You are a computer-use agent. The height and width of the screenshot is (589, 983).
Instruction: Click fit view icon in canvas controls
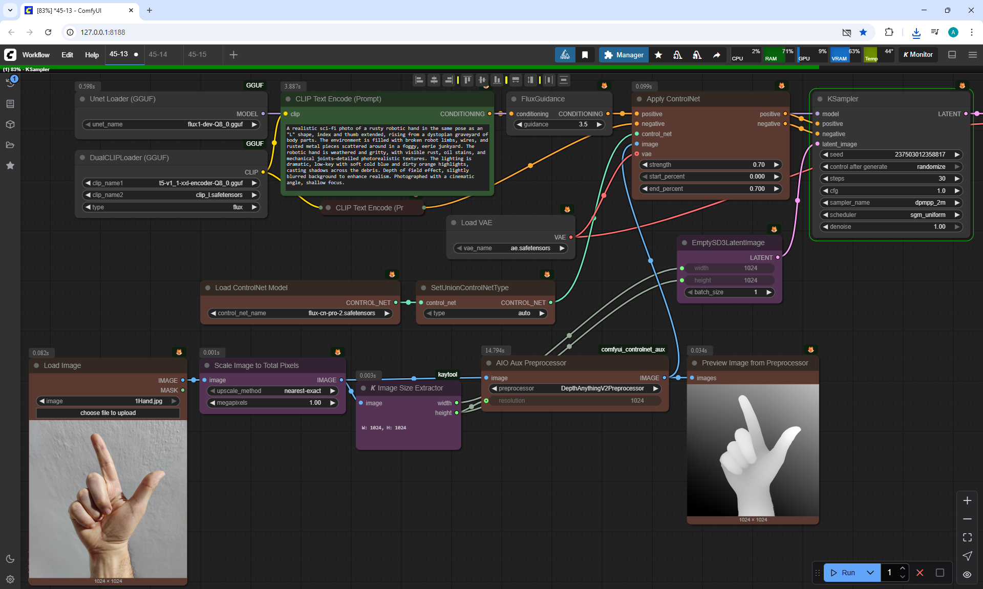click(x=967, y=537)
